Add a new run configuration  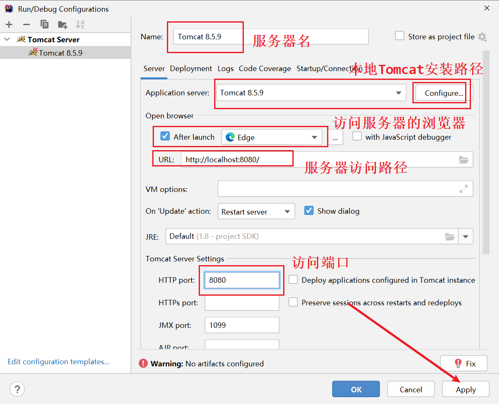[9, 24]
